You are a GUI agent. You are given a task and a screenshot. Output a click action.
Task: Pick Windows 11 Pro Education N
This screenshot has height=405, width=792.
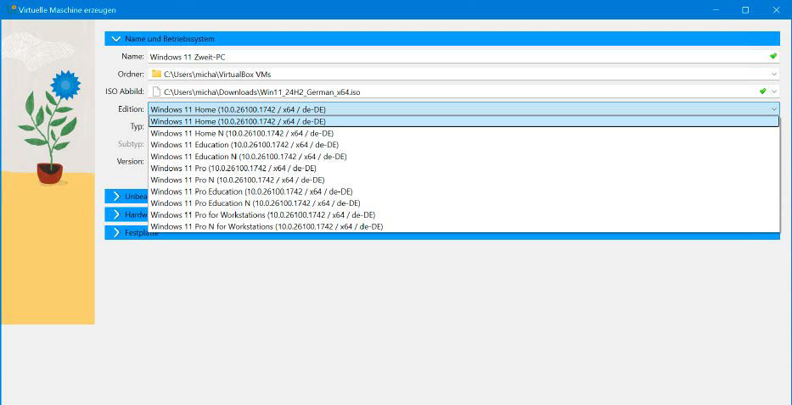pos(463,203)
